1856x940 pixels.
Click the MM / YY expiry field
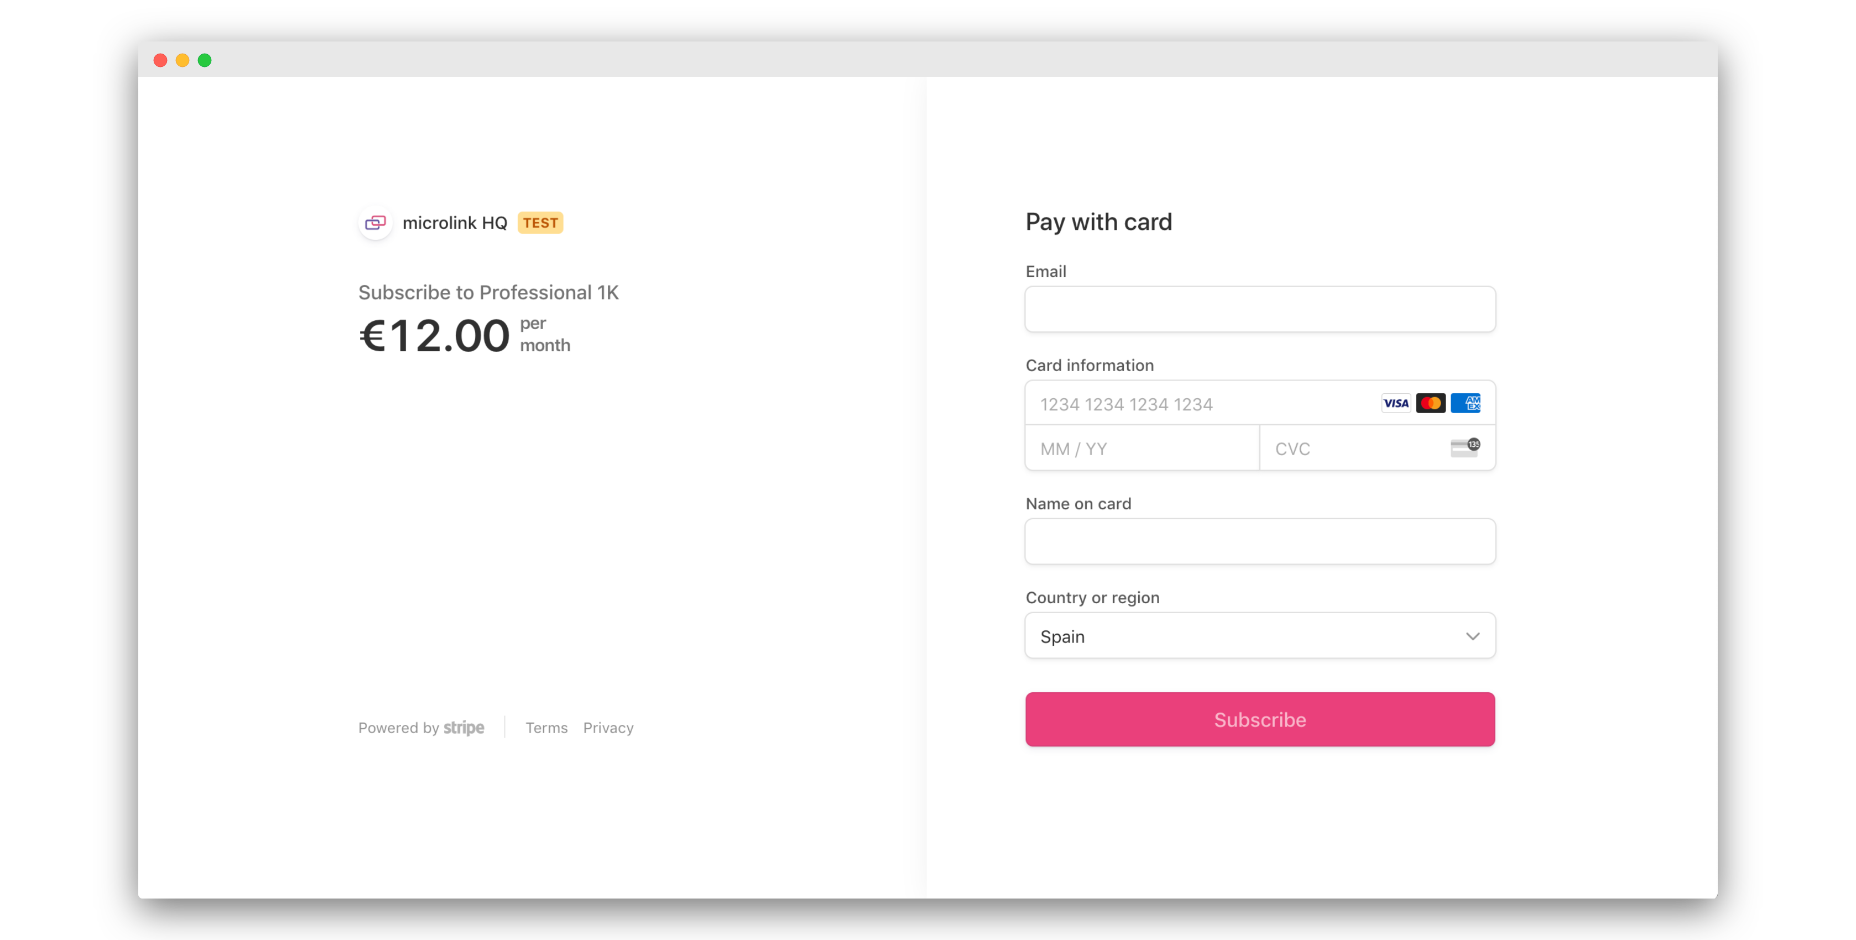(x=1142, y=448)
